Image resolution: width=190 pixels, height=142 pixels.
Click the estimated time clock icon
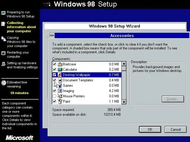pos(4,83)
